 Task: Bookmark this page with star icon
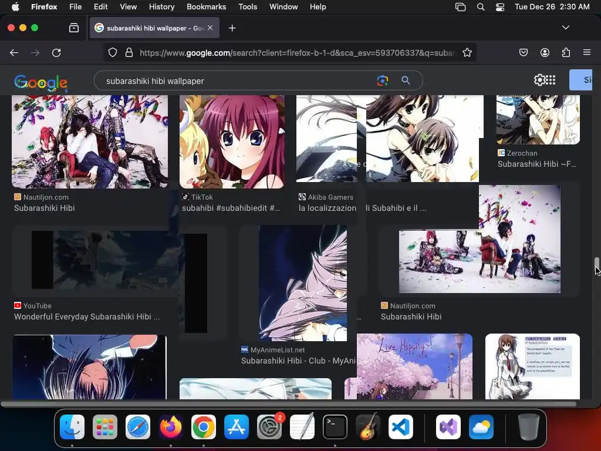(x=467, y=52)
